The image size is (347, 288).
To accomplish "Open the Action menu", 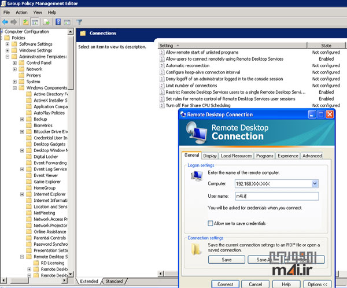I will tap(21, 12).
